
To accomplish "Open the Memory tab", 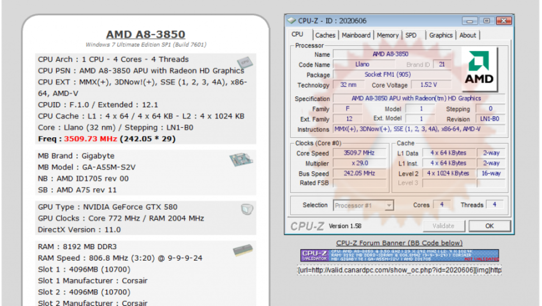I will 388,35.
